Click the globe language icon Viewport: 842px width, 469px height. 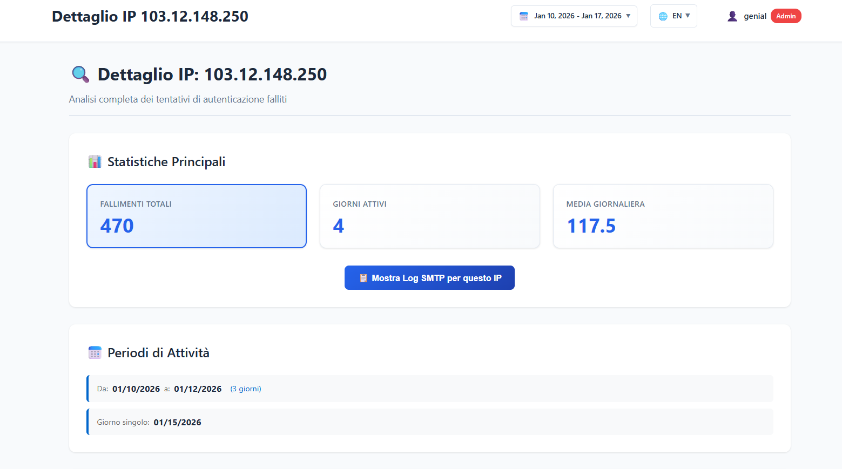coord(663,16)
